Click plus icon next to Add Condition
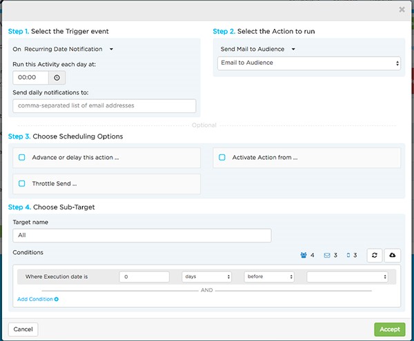Viewport: 414px width, 341px height. tap(57, 299)
